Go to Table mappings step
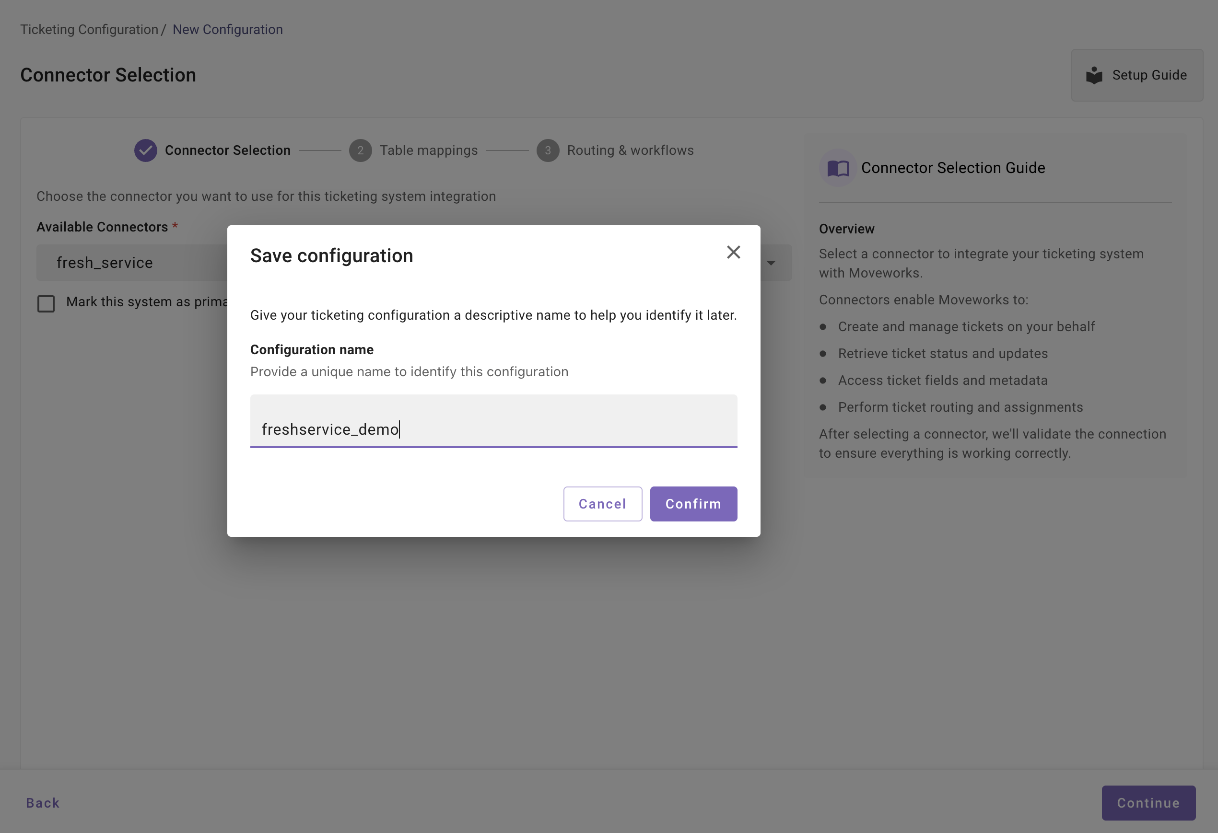The image size is (1218, 833). coord(428,150)
